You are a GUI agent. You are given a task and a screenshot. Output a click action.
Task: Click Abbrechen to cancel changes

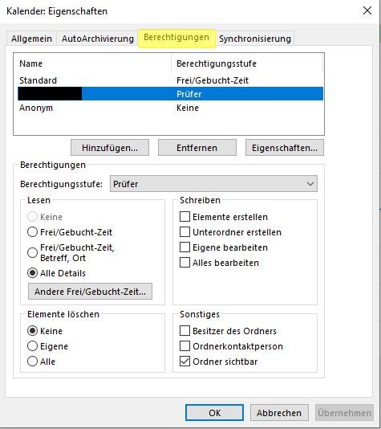point(279,413)
